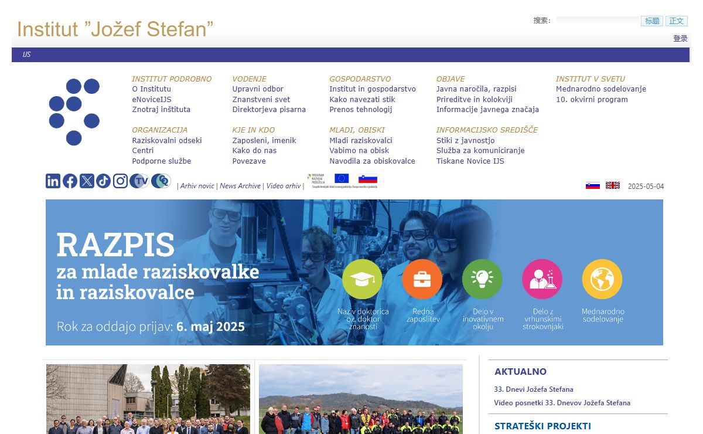703x434 pixels.
Task: Open the Znotraj inštituta link
Action: (x=161, y=110)
